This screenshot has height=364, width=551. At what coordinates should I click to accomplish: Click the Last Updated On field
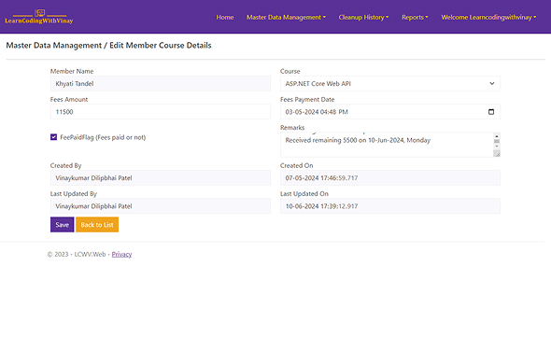390,206
